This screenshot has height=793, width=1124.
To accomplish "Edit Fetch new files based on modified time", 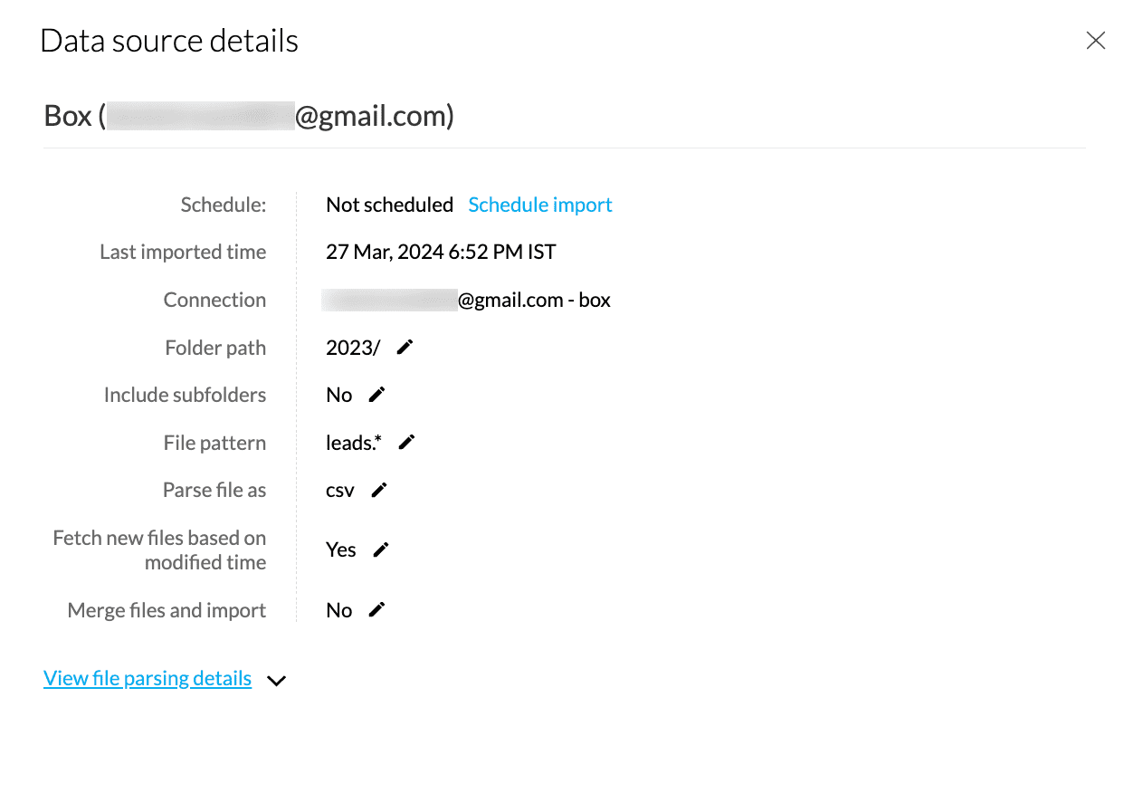I will click(x=381, y=549).
